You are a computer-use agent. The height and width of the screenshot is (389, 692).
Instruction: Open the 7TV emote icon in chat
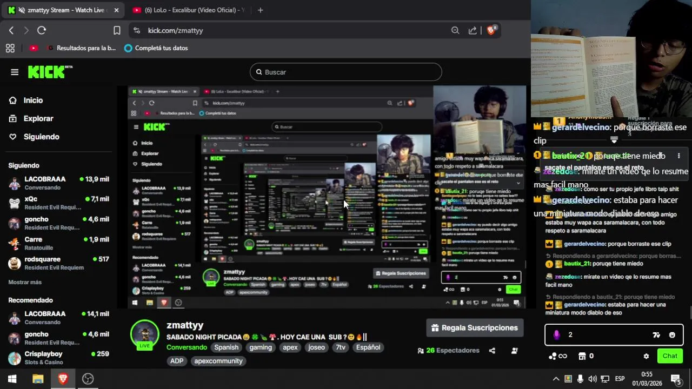pyautogui.click(x=656, y=335)
